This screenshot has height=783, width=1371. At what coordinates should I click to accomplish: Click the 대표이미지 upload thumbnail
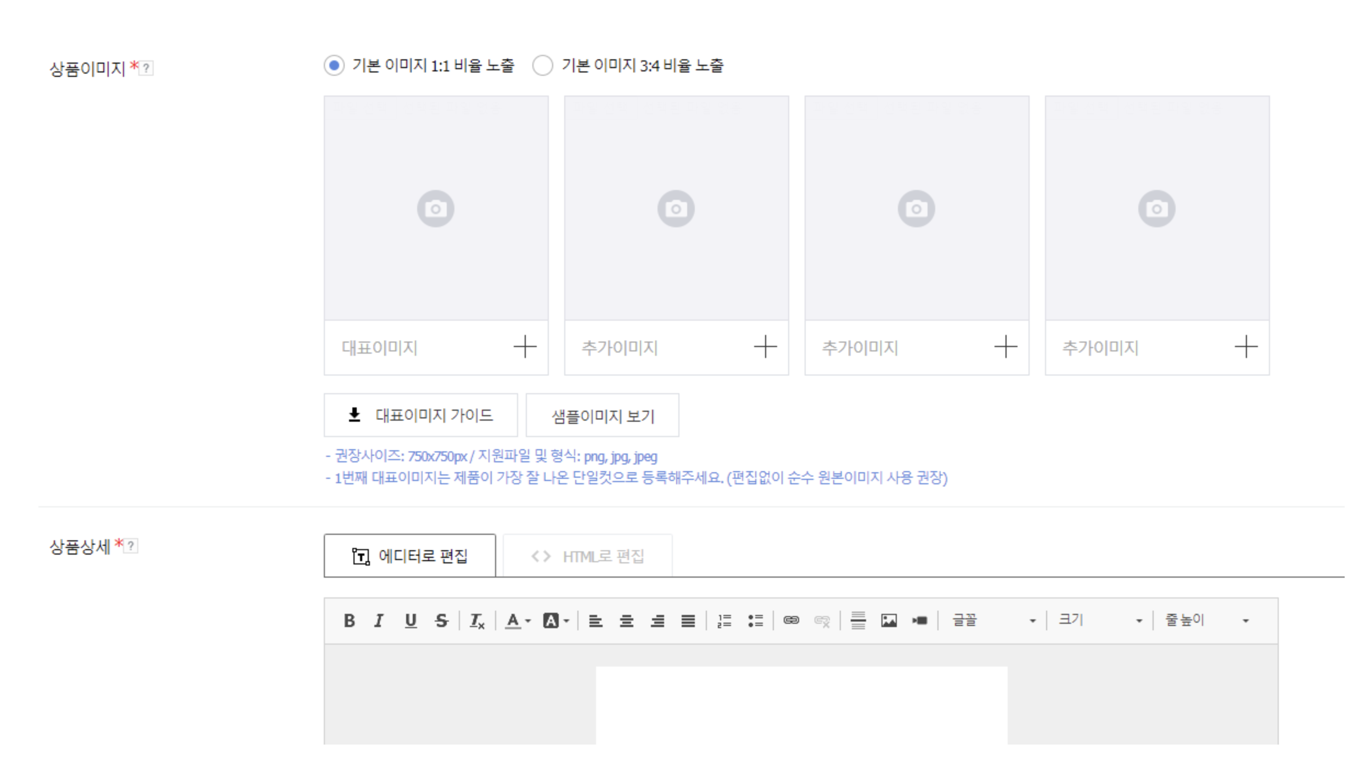point(436,209)
